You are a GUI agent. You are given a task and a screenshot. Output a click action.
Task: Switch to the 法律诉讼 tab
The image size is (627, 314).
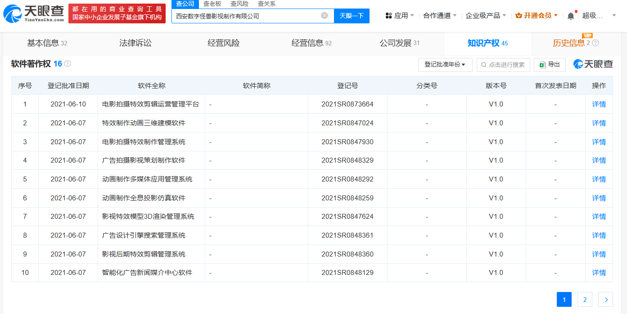point(135,43)
